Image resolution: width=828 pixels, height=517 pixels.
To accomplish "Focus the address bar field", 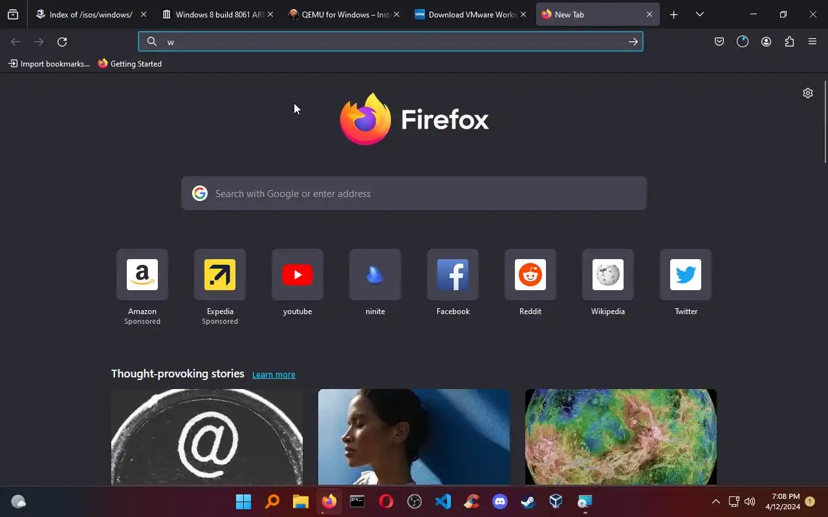I will 391,41.
